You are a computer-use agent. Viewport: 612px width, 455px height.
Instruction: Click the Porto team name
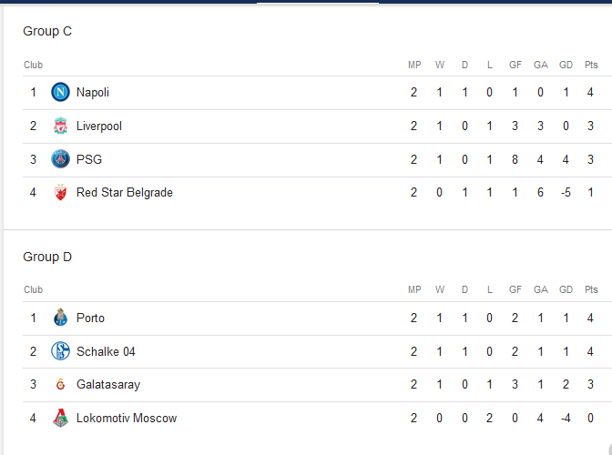90,318
